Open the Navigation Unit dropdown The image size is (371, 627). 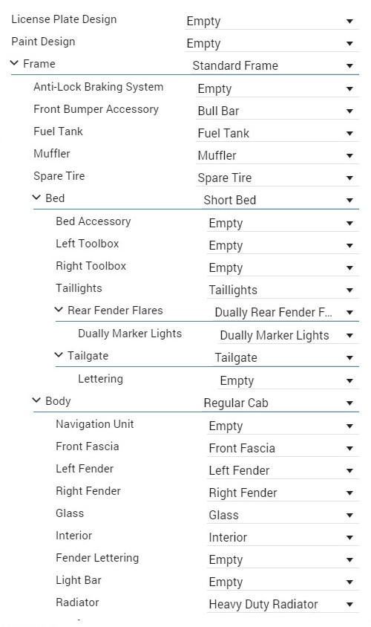click(x=283, y=426)
